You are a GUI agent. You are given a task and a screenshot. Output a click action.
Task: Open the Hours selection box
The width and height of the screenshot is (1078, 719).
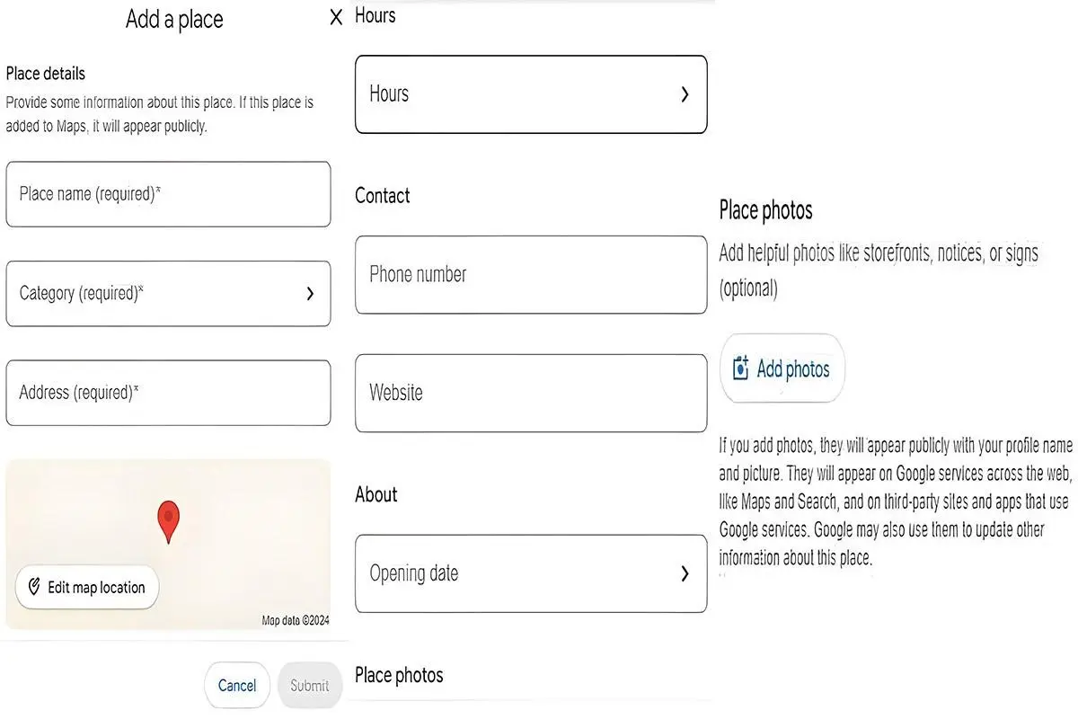(x=531, y=94)
